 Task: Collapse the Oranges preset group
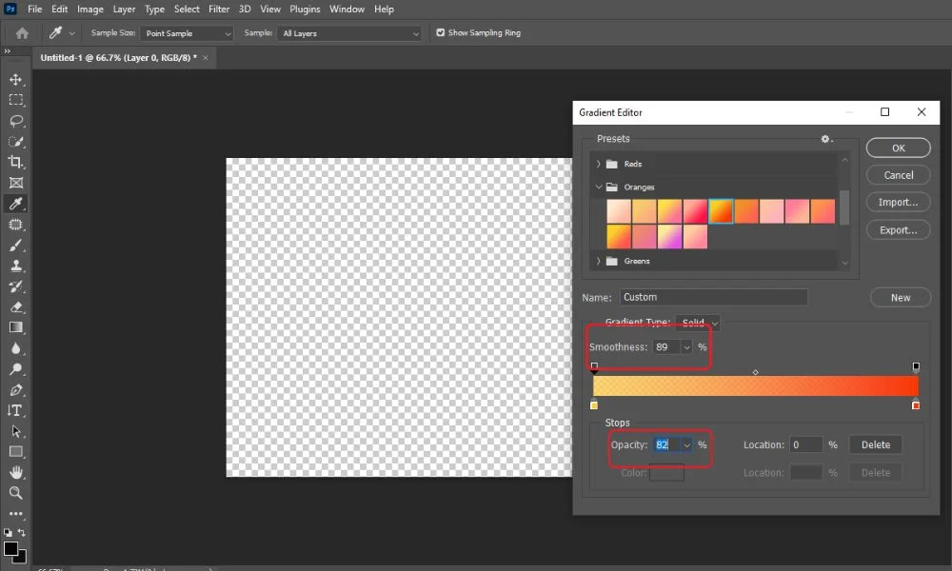click(x=599, y=187)
